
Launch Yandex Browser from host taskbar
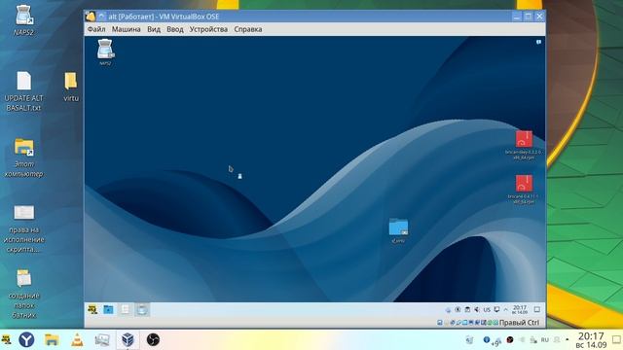point(26,339)
